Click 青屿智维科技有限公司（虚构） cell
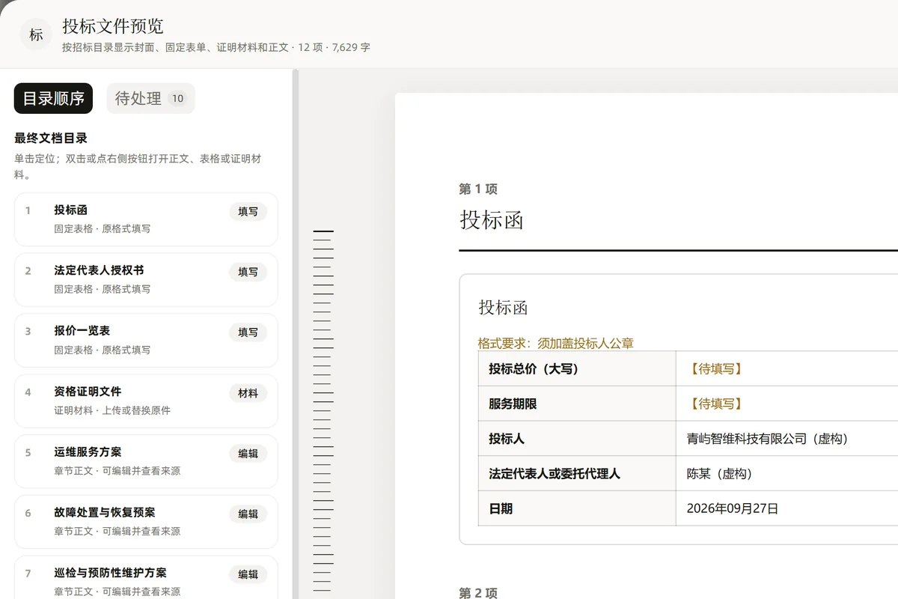The image size is (898, 599). click(x=786, y=439)
